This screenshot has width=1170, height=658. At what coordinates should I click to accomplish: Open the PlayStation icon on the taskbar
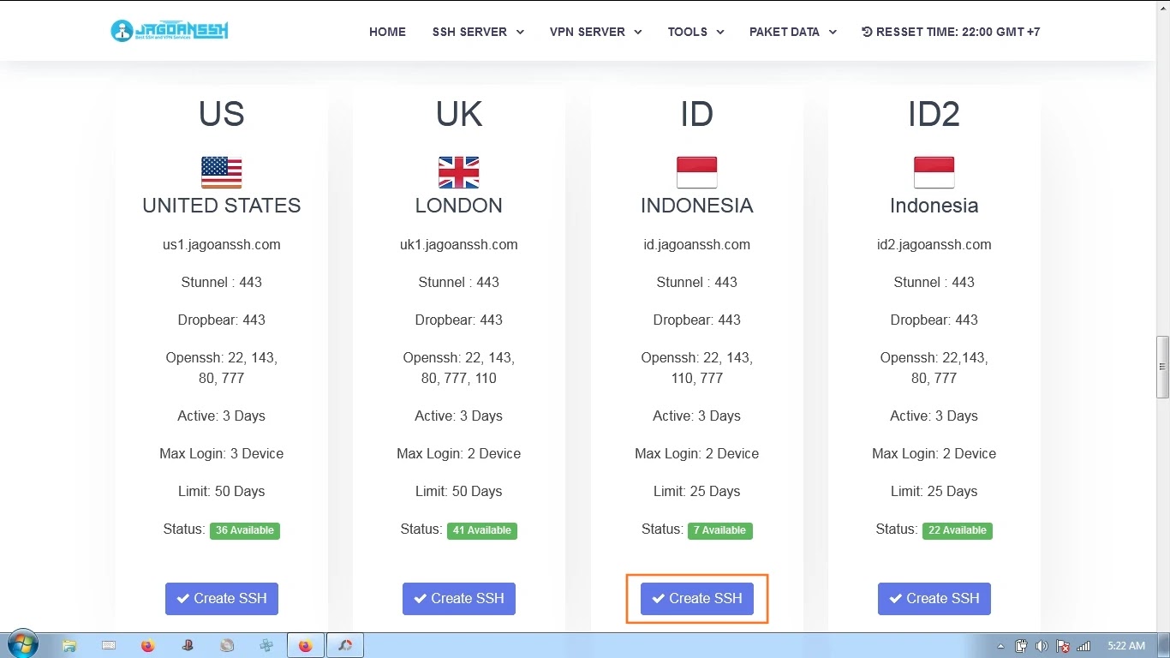tap(188, 646)
